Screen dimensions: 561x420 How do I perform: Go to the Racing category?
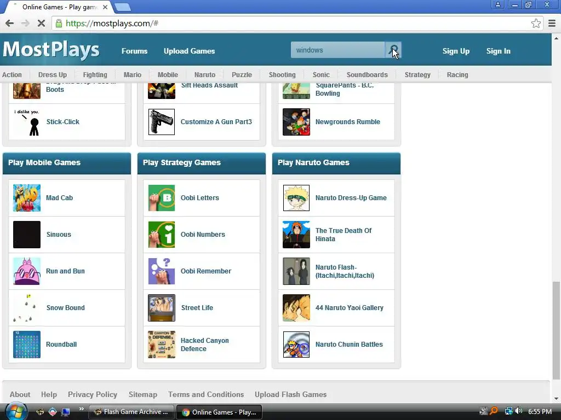click(x=457, y=74)
